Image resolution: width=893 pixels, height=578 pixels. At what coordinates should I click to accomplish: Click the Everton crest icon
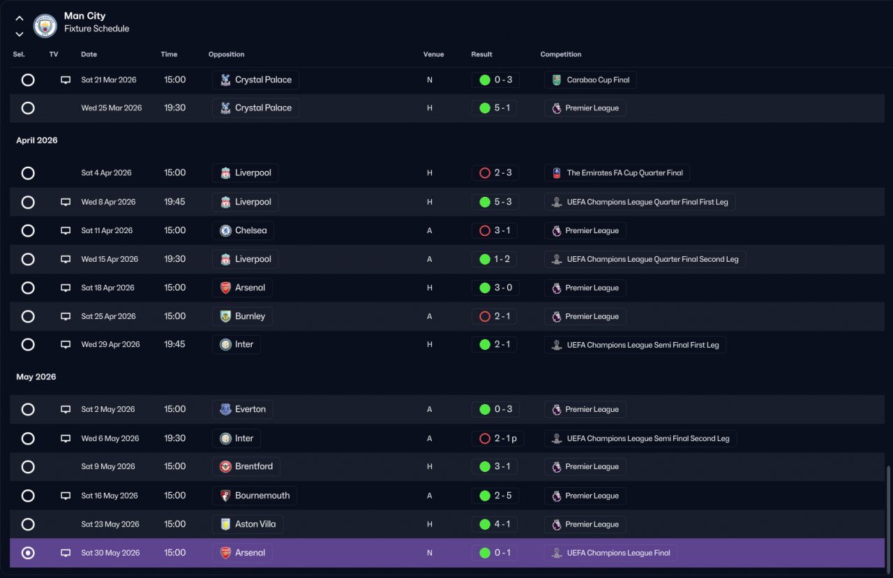point(225,410)
